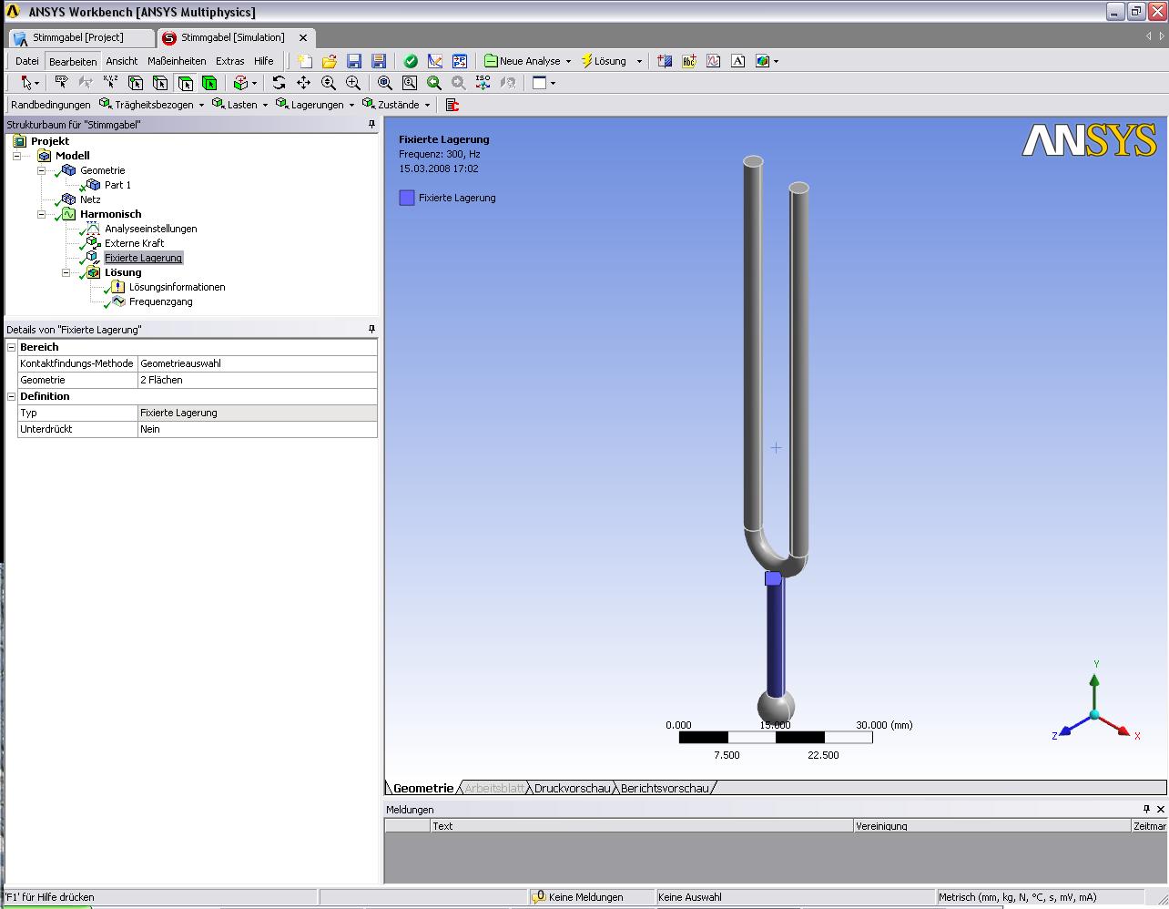Select Frequenzgang in the tree
Screen dimensions: 1169x909
(160, 301)
